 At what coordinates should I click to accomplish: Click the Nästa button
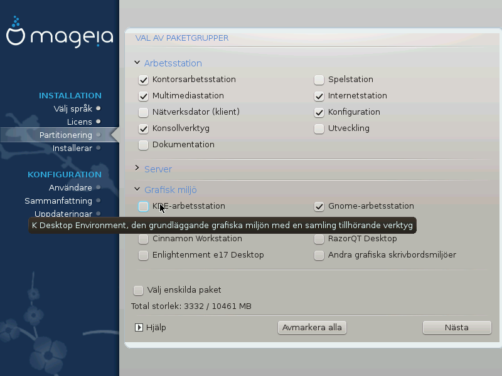click(457, 327)
